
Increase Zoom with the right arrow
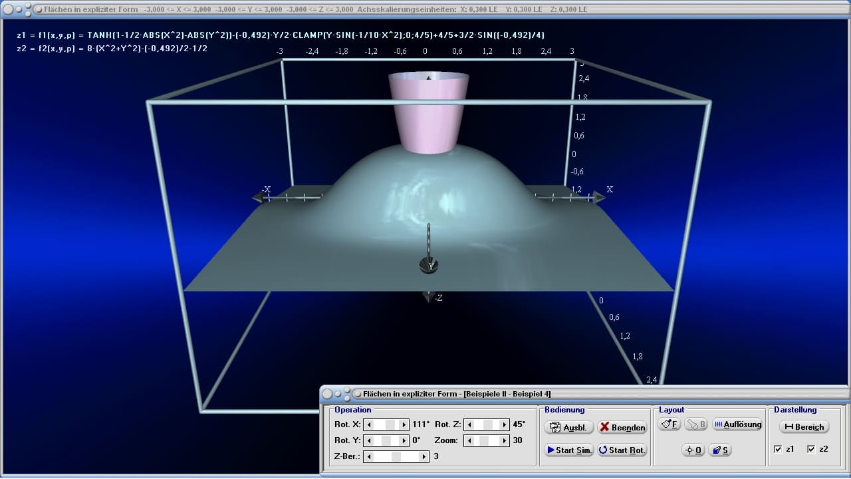504,440
